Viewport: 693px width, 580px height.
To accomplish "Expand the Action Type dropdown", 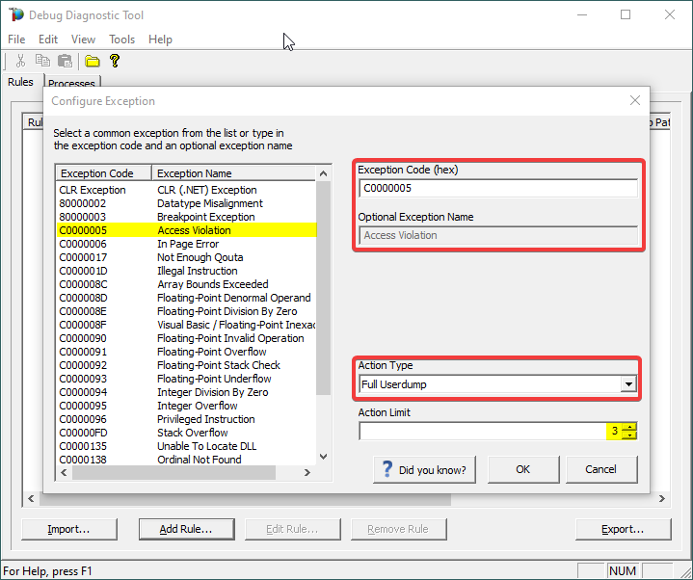I will click(x=628, y=384).
